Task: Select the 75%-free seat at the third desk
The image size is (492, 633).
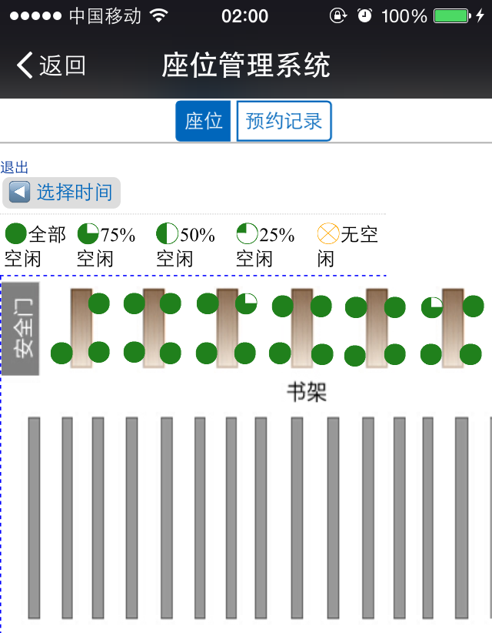Action: pyautogui.click(x=246, y=303)
